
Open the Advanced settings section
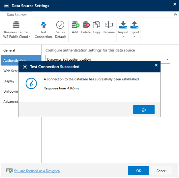pyautogui.click(x=9, y=102)
